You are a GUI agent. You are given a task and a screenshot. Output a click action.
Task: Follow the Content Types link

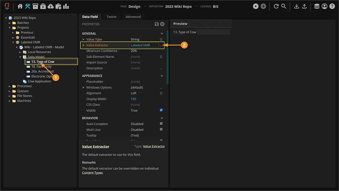click(x=92, y=173)
